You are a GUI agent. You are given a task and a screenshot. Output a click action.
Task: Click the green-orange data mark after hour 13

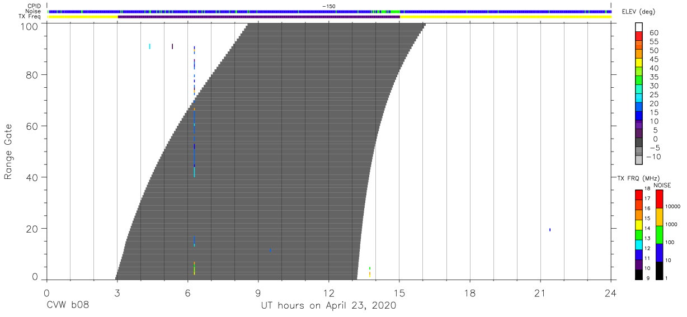[370, 272]
